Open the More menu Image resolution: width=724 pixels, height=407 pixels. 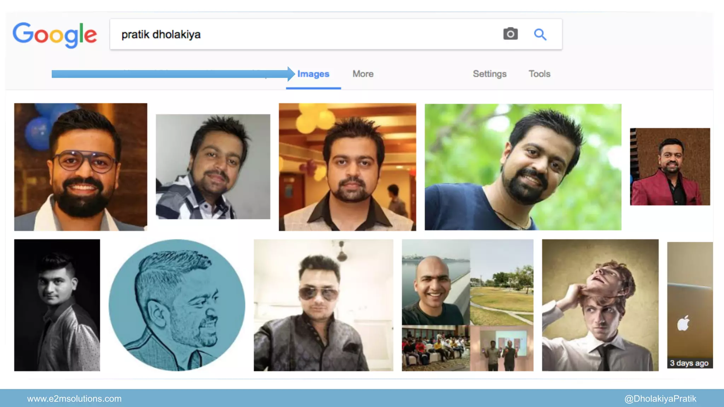click(x=363, y=74)
